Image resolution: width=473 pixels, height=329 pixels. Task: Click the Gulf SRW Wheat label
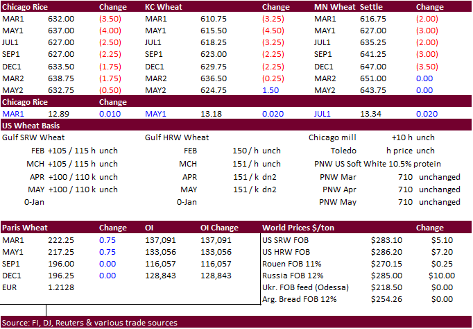[33, 137]
